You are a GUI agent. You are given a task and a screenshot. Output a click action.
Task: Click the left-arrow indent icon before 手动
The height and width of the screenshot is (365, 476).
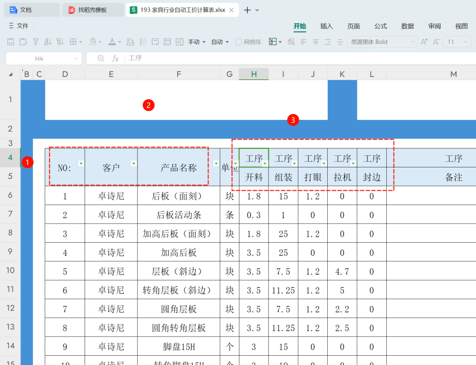pos(180,41)
